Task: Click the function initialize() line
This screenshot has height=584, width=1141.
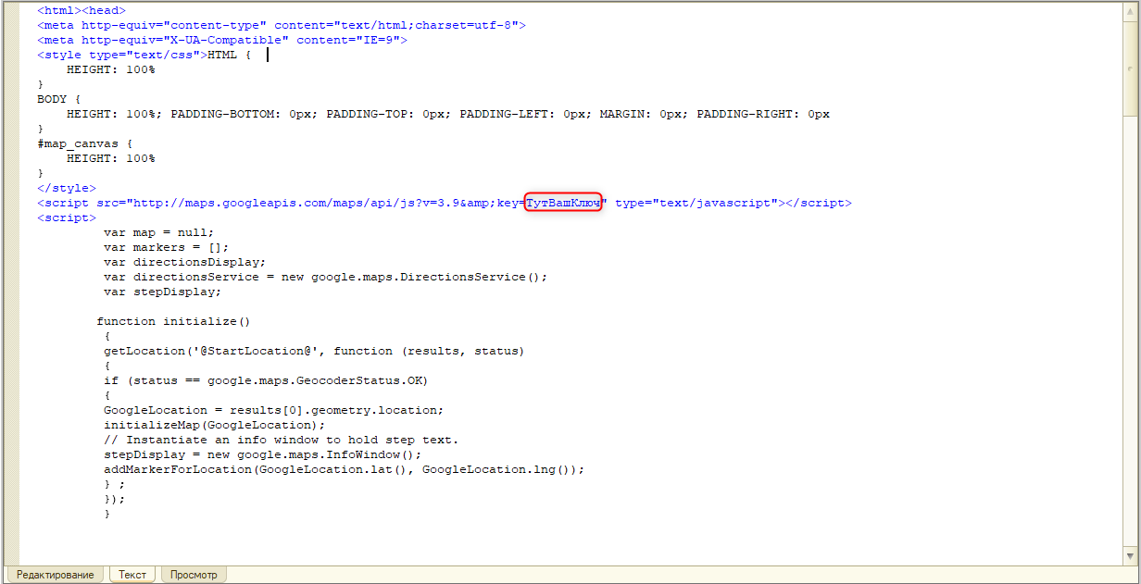Action: 174,321
